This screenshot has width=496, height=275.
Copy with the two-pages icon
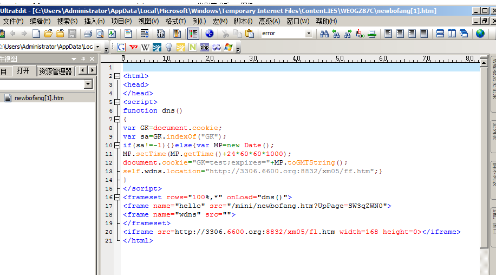coord(238,34)
